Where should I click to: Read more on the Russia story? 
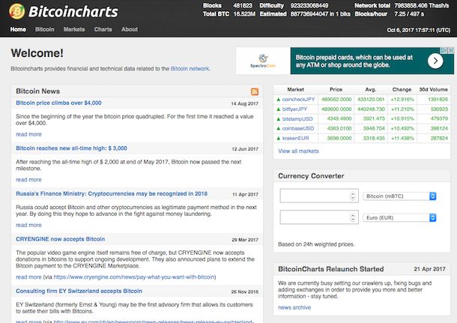pos(28,225)
